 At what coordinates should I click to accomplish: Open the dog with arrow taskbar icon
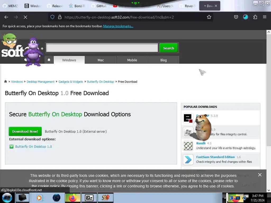pos(106,198)
